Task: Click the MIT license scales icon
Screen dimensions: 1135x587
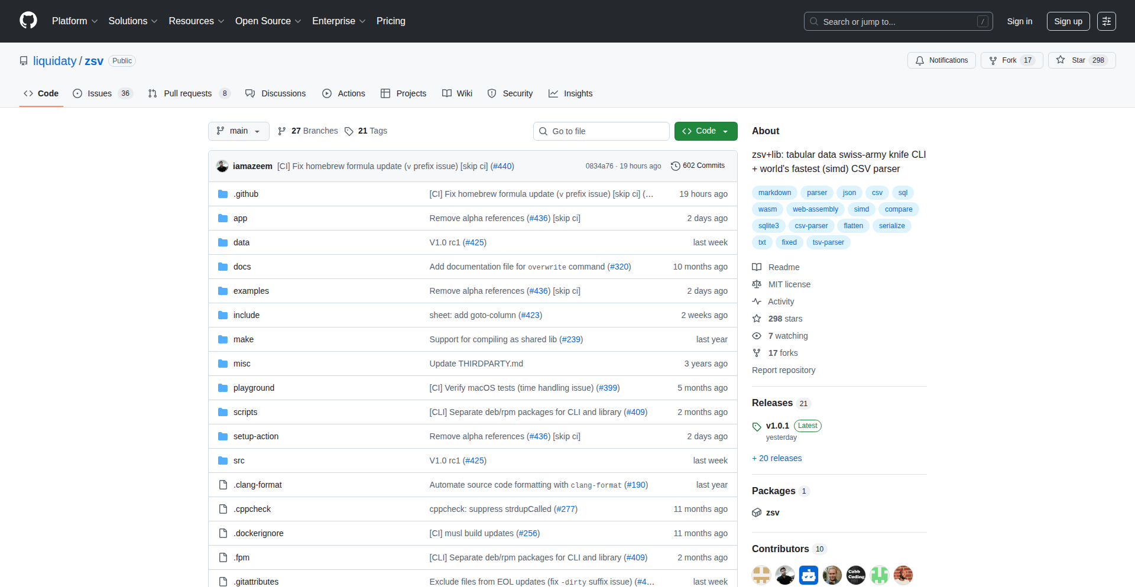Action: point(757,284)
